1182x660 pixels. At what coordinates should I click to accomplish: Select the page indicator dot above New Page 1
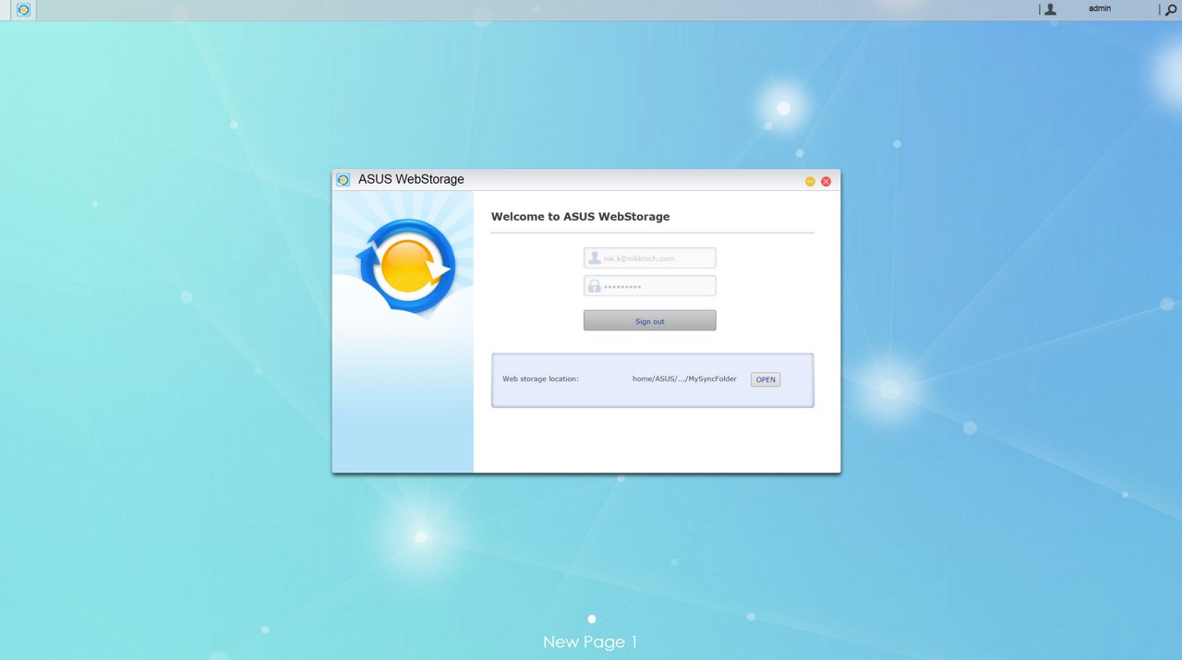pos(592,619)
